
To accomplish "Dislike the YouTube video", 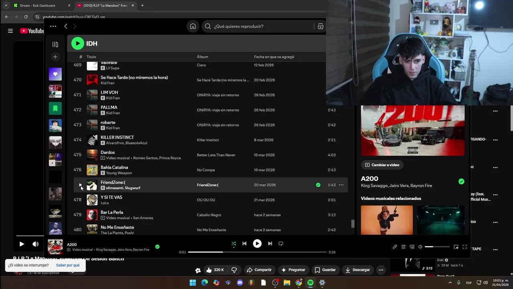I will (234, 270).
